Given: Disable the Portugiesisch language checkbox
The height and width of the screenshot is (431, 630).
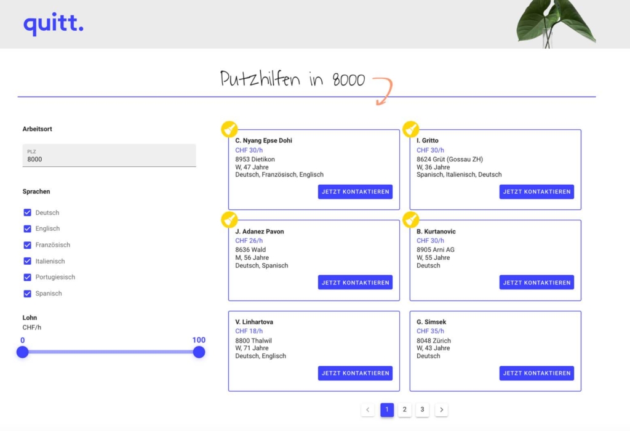Looking at the screenshot, I should (x=27, y=277).
